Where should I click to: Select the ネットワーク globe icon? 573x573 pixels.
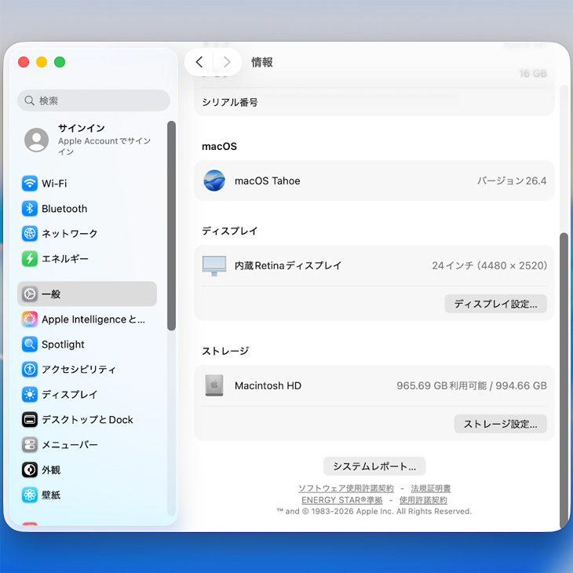[30, 234]
